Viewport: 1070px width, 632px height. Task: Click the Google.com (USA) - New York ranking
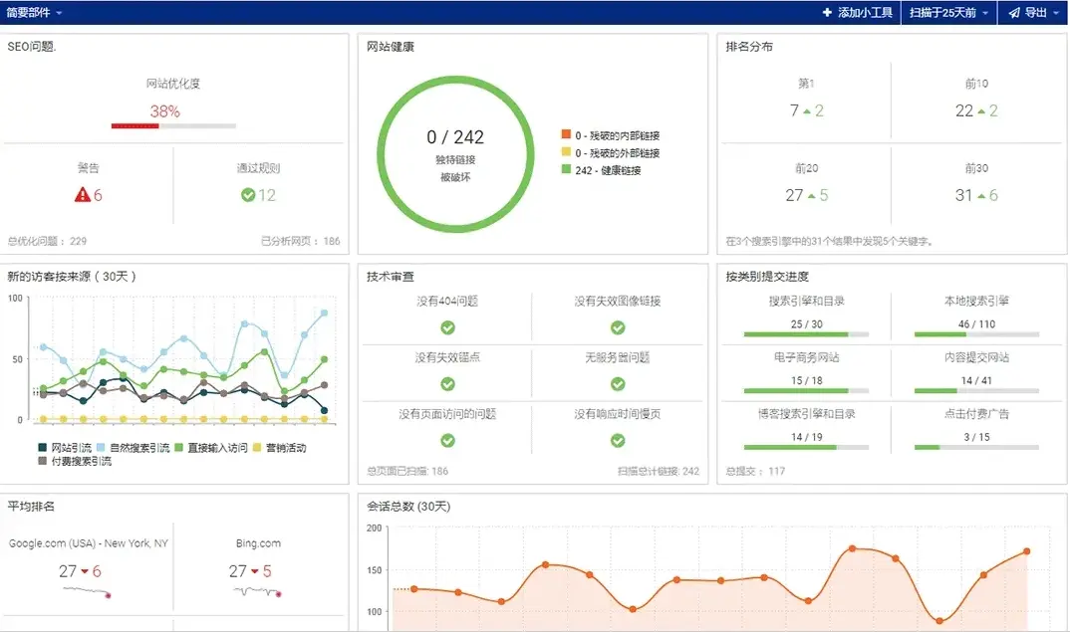point(89,543)
